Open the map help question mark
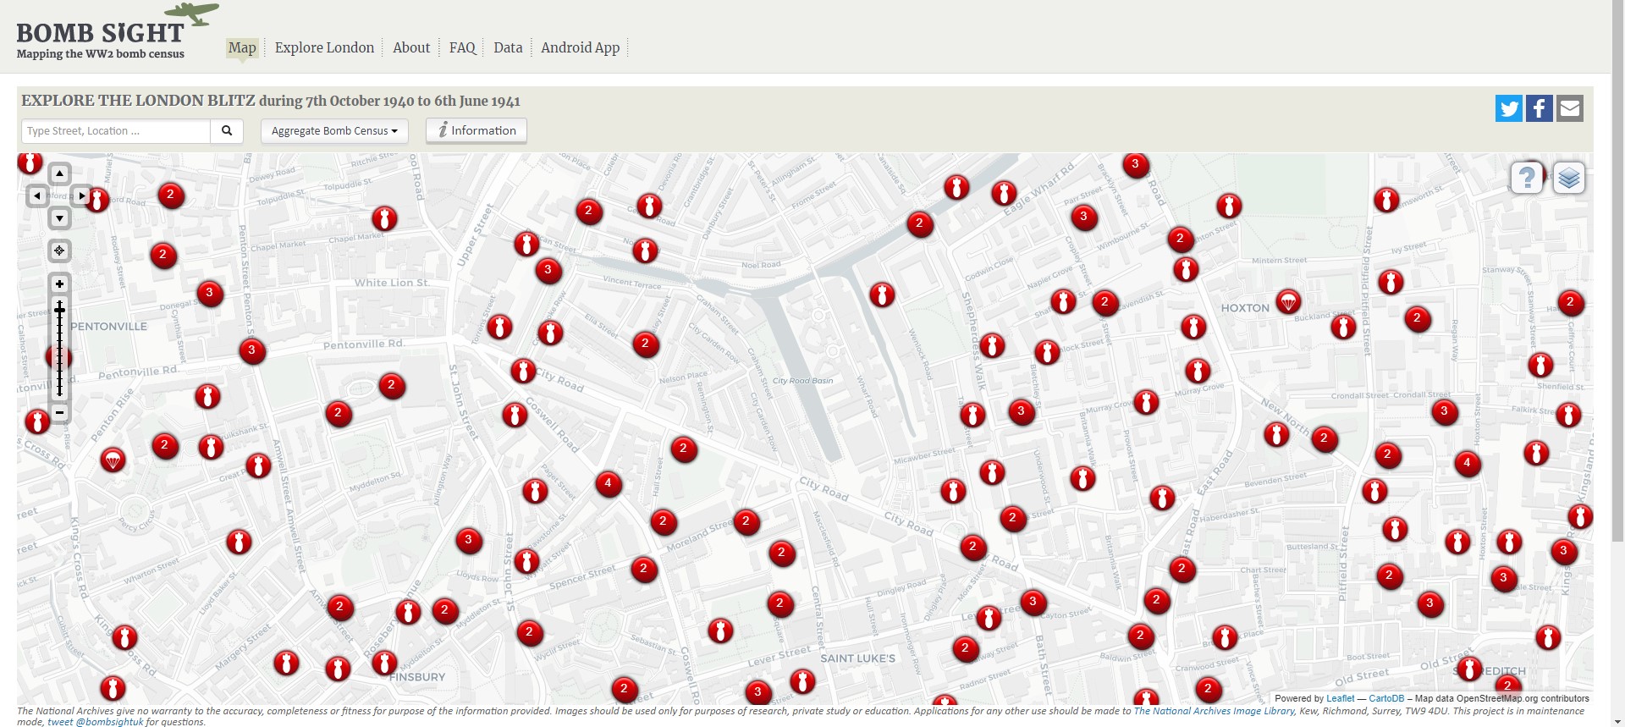The image size is (1625, 727). click(x=1527, y=179)
